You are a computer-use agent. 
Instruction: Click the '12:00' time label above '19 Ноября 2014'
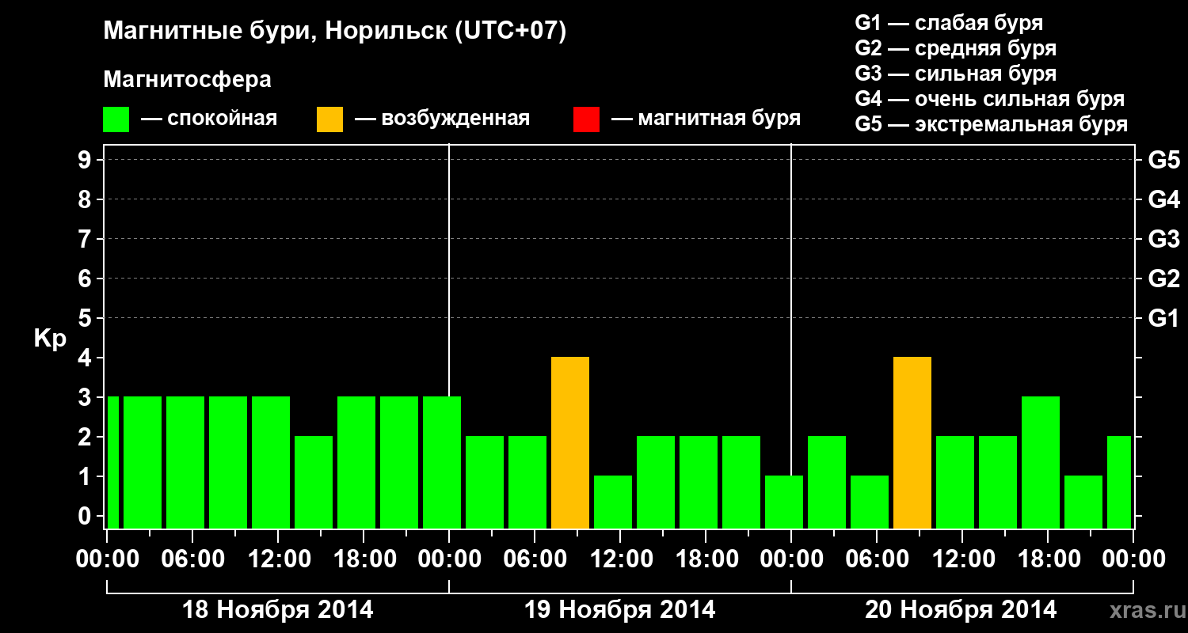[620, 559]
